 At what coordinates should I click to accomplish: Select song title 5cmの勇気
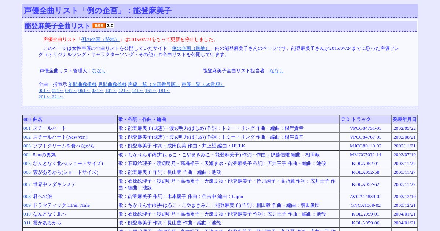click(x=44, y=155)
